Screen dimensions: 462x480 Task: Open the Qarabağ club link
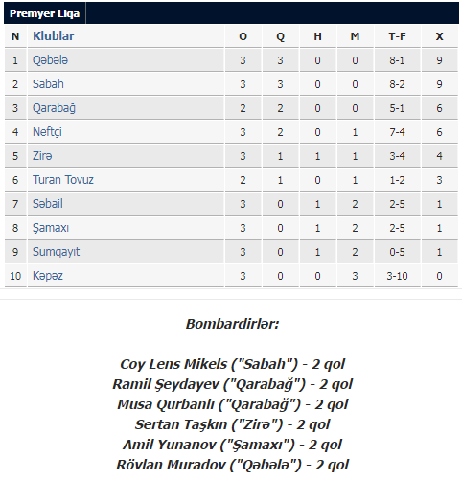(x=54, y=108)
